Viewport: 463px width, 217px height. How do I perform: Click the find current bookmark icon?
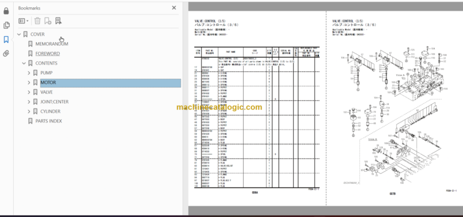[x=58, y=20]
